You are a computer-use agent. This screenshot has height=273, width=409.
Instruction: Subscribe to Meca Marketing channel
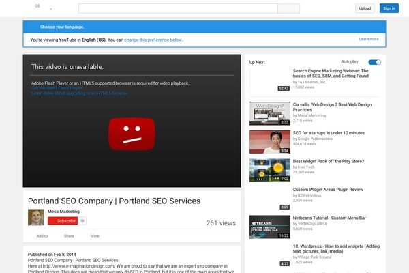pyautogui.click(x=63, y=221)
